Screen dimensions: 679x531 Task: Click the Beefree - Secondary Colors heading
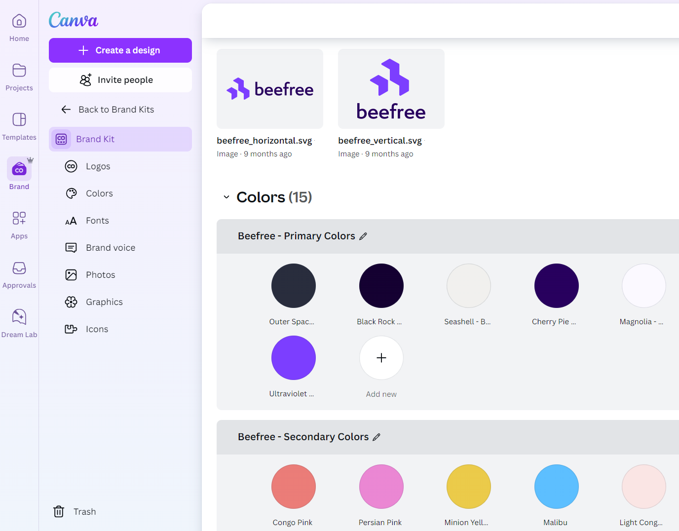[x=303, y=437]
